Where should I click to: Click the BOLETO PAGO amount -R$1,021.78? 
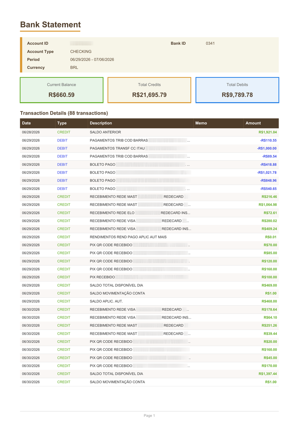coord(267,172)
